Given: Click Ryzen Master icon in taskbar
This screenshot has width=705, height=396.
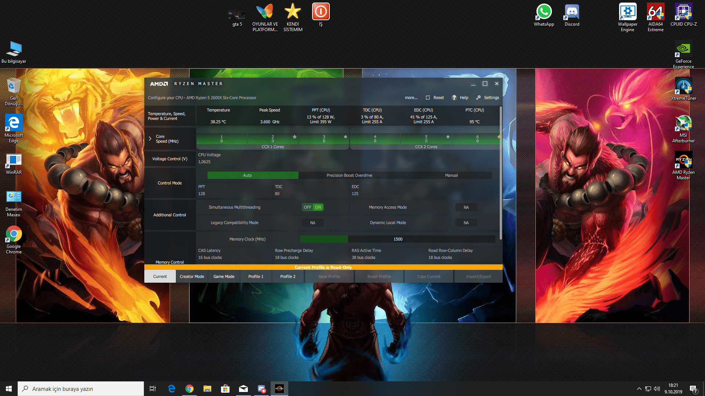Looking at the screenshot, I should point(279,389).
